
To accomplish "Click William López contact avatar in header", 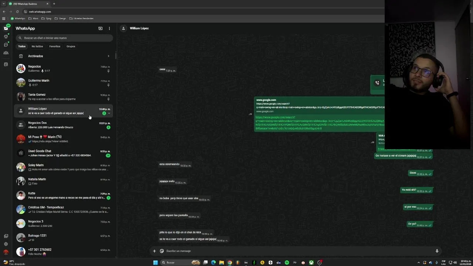I will [x=123, y=28].
